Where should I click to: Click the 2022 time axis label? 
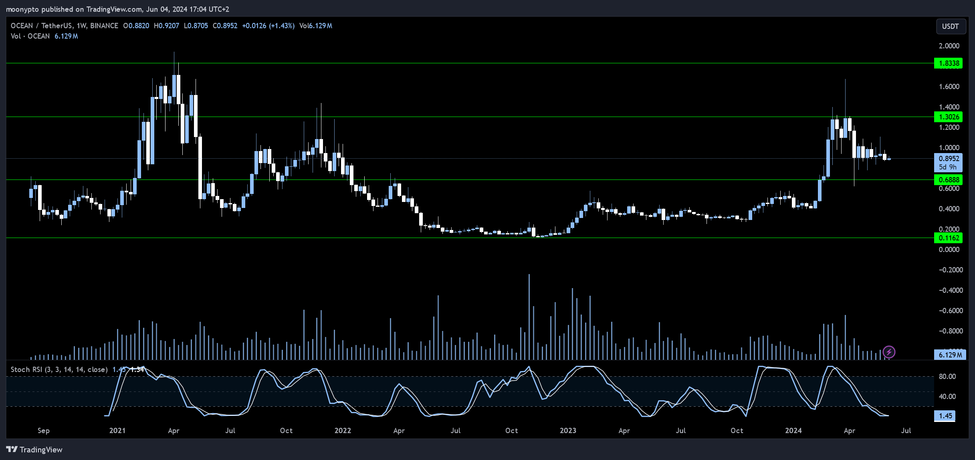pos(343,431)
